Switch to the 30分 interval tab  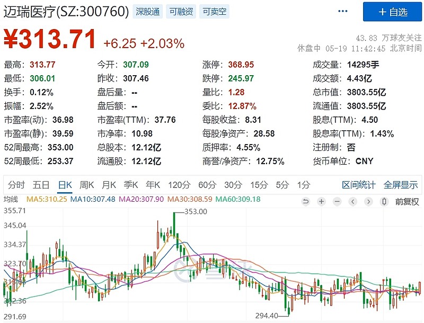233,185
